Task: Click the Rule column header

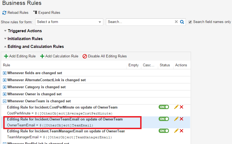Action: tap(7, 65)
